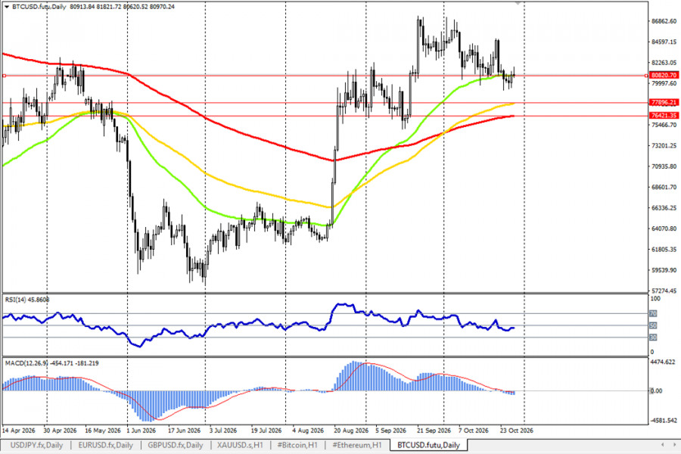Click the 14 Apr 2026 date label
This screenshot has width=681, height=454.
[19, 431]
